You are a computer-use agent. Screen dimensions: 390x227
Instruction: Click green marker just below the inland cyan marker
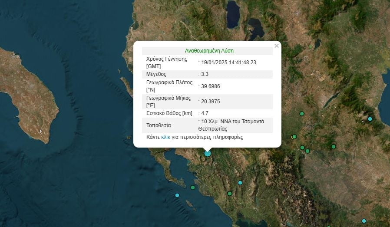pos(229,194)
